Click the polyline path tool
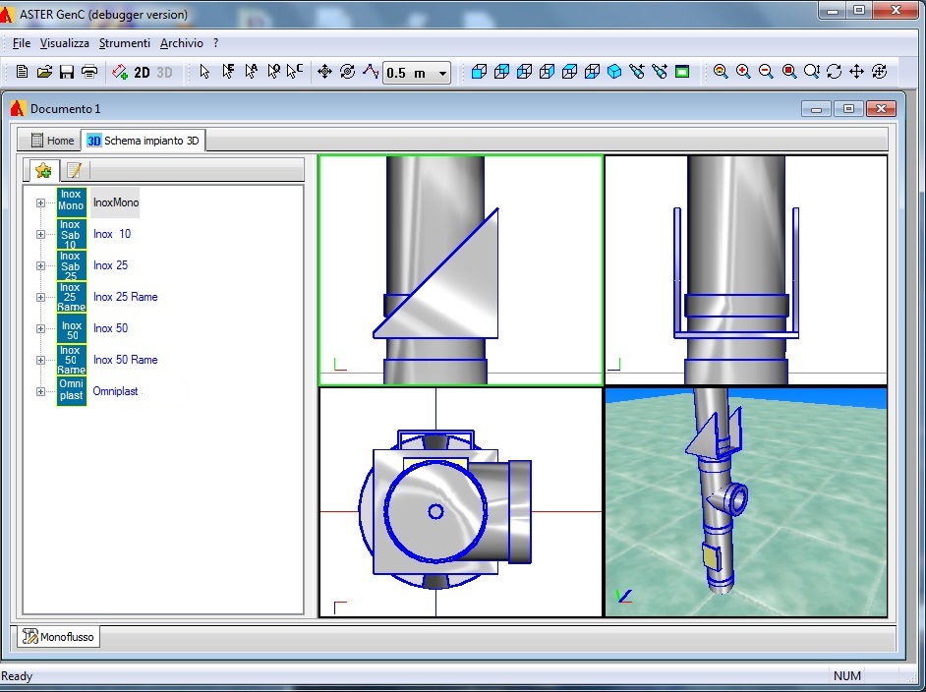Viewport: 926px width, 692px height. click(371, 72)
